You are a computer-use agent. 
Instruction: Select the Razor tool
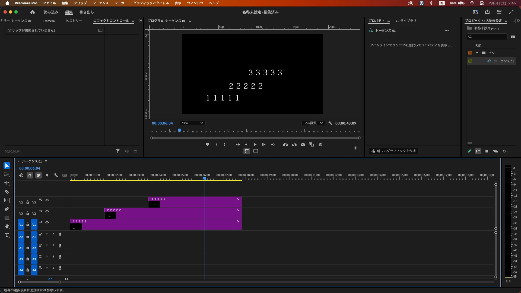coord(7,192)
